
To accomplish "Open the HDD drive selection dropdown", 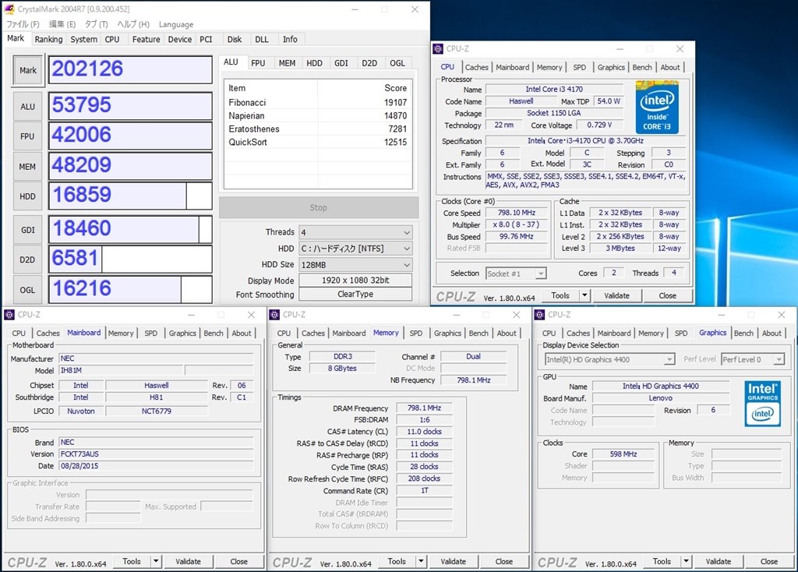I will pyautogui.click(x=355, y=249).
